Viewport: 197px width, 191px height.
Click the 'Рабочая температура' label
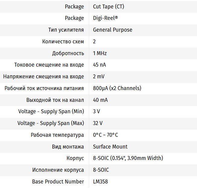tap(57, 135)
